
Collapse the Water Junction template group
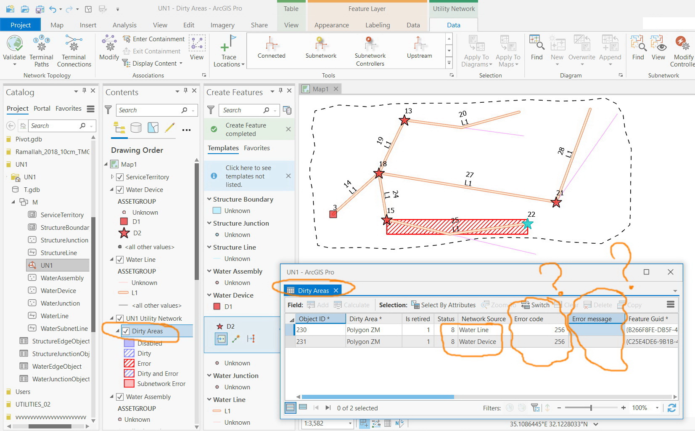[x=209, y=375]
